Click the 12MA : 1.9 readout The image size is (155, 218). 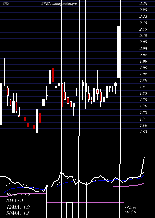coord(18,207)
